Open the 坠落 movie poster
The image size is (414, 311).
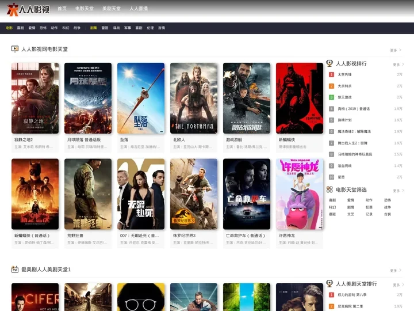(x=141, y=98)
